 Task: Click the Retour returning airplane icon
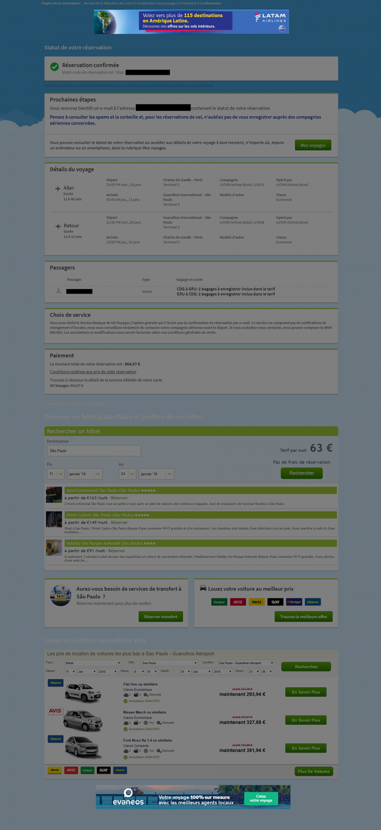58,226
